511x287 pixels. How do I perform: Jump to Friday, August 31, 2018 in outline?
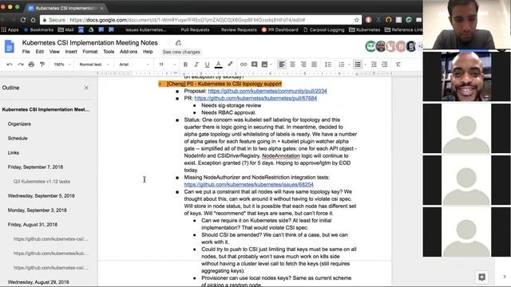(x=33, y=225)
